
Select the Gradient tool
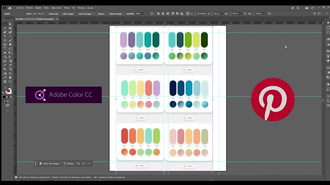pyautogui.click(x=10, y=61)
